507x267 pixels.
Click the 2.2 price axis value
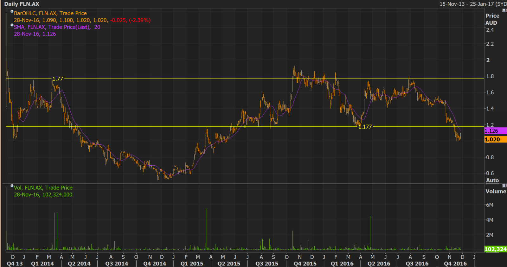pyautogui.click(x=490, y=44)
